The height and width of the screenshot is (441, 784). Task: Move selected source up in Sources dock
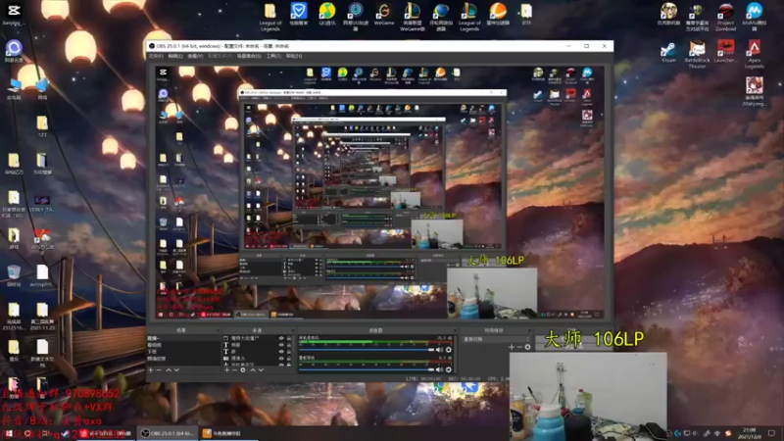(x=253, y=370)
